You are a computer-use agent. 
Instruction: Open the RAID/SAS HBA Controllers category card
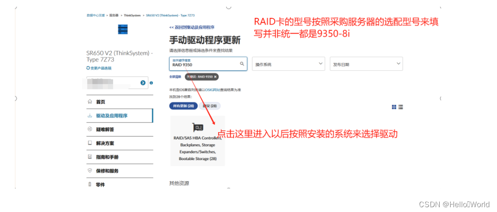[x=198, y=141]
